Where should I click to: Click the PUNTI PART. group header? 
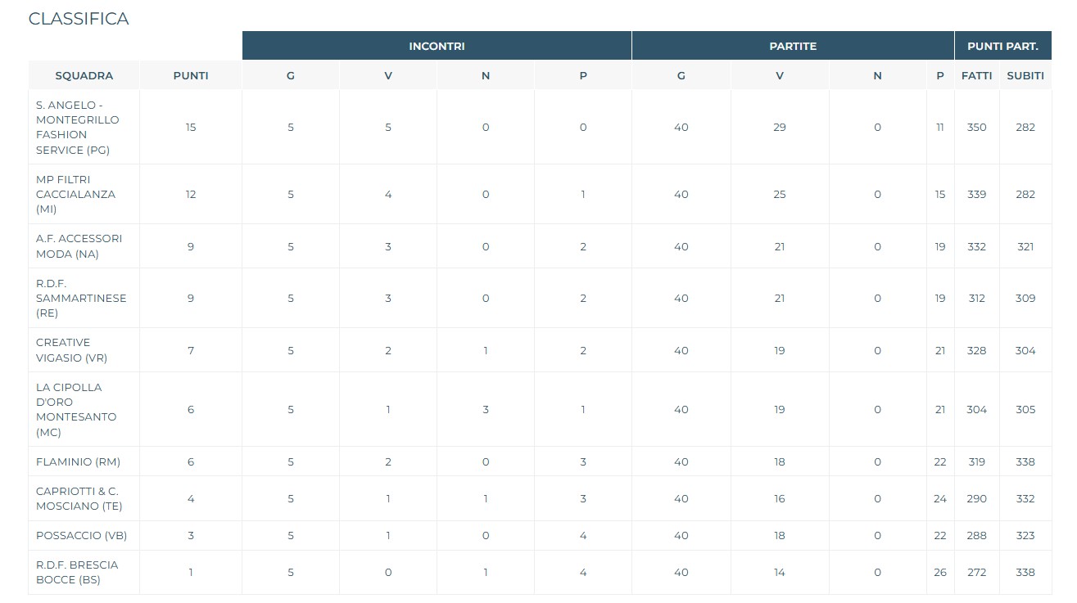[1002, 46]
